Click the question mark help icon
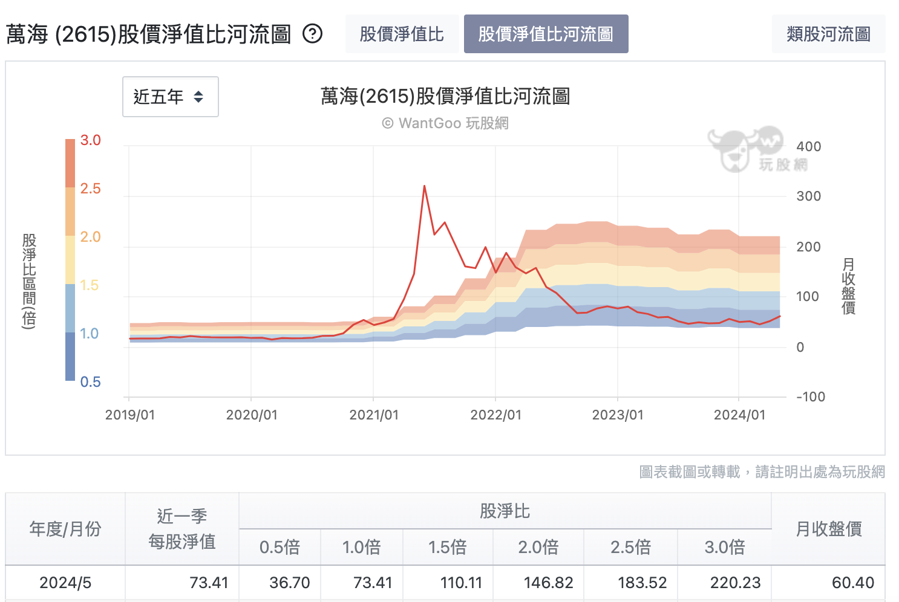The image size is (899, 602). pyautogui.click(x=313, y=34)
